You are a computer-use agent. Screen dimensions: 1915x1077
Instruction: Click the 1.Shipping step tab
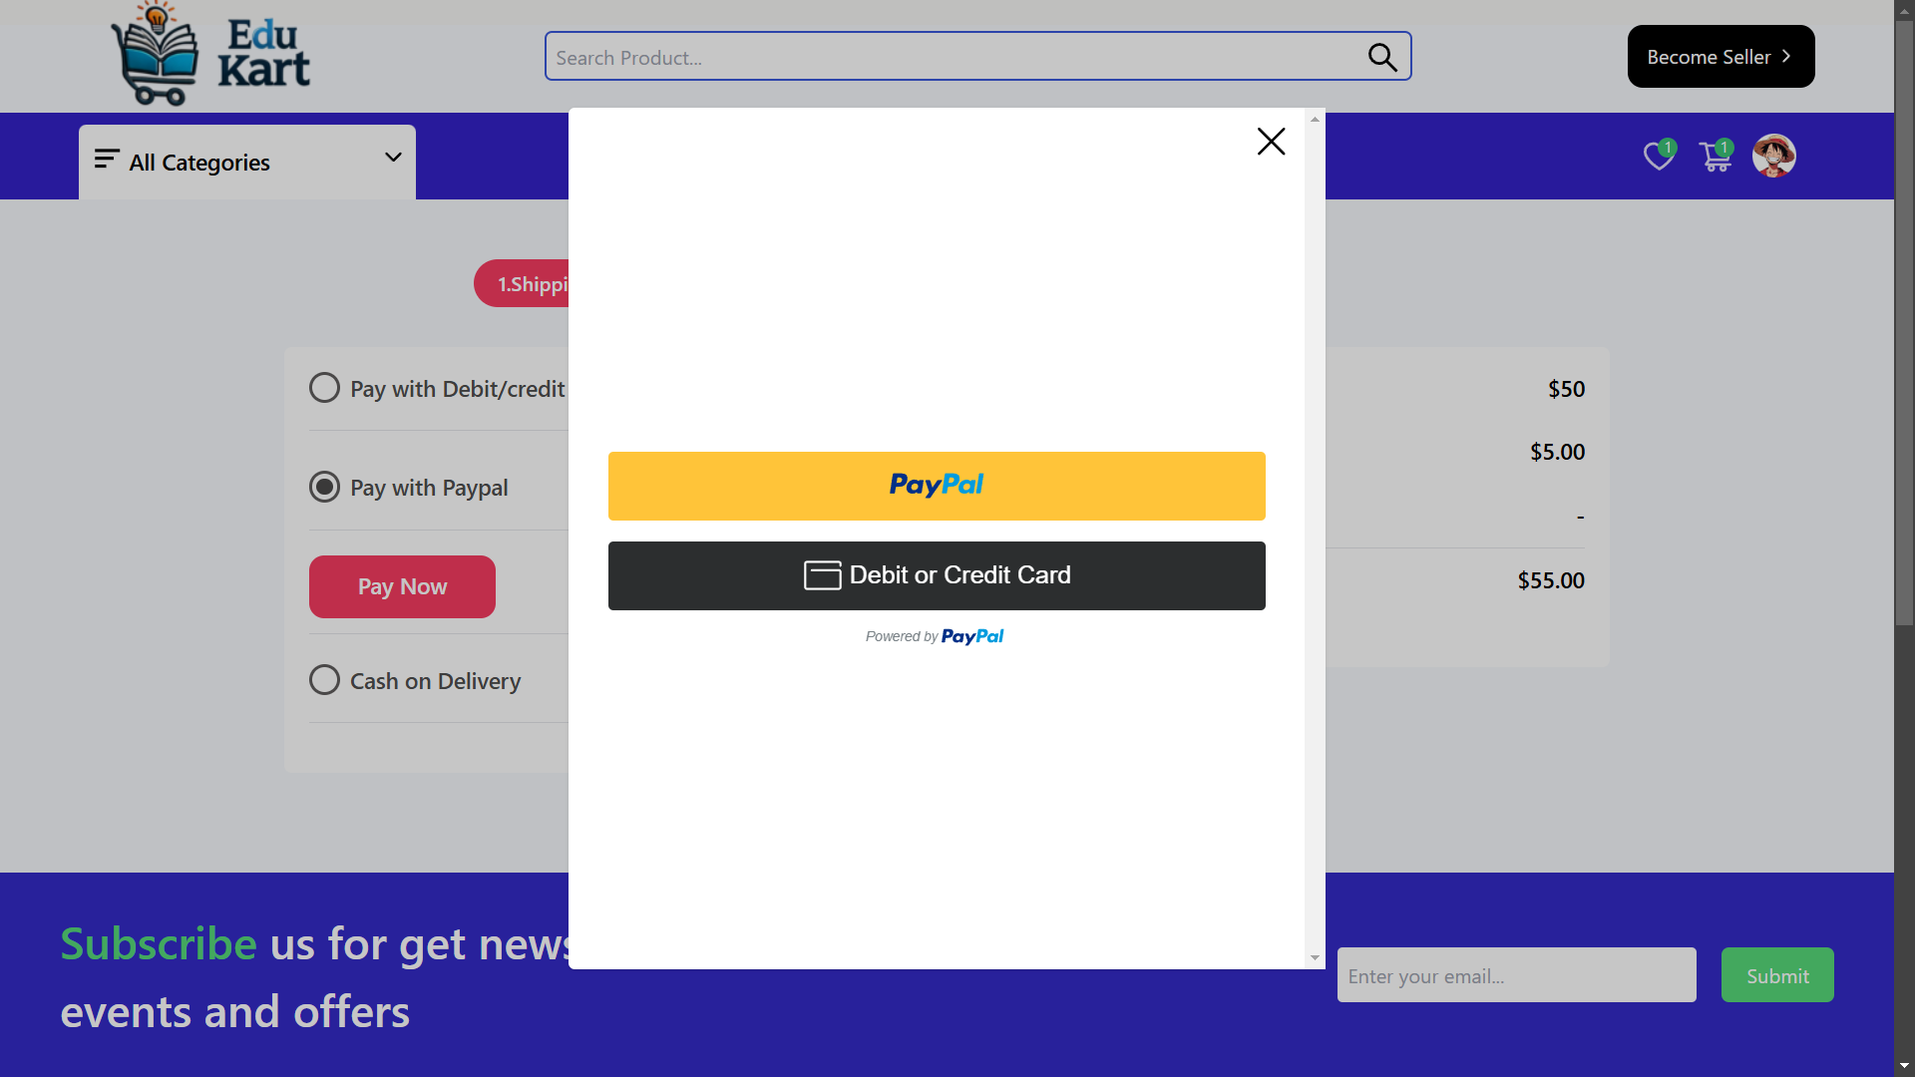pyautogui.click(x=522, y=283)
